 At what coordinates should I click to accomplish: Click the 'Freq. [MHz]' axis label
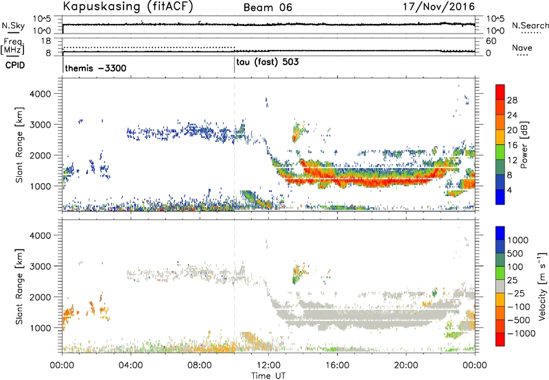click(13, 47)
